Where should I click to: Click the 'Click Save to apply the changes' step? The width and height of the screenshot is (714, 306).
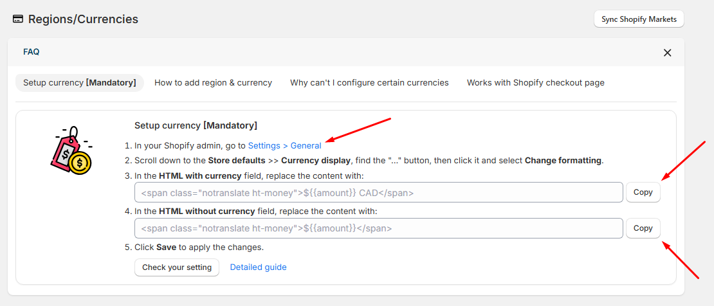pyautogui.click(x=199, y=248)
